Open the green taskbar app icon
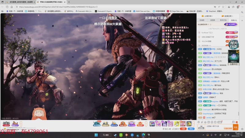 coord(121,135)
